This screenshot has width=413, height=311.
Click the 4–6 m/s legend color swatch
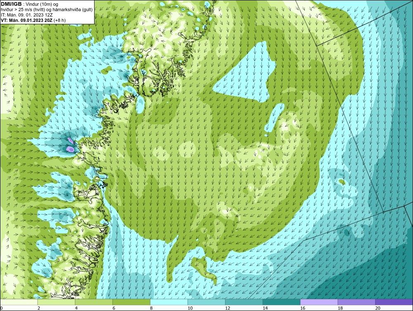click(94, 302)
